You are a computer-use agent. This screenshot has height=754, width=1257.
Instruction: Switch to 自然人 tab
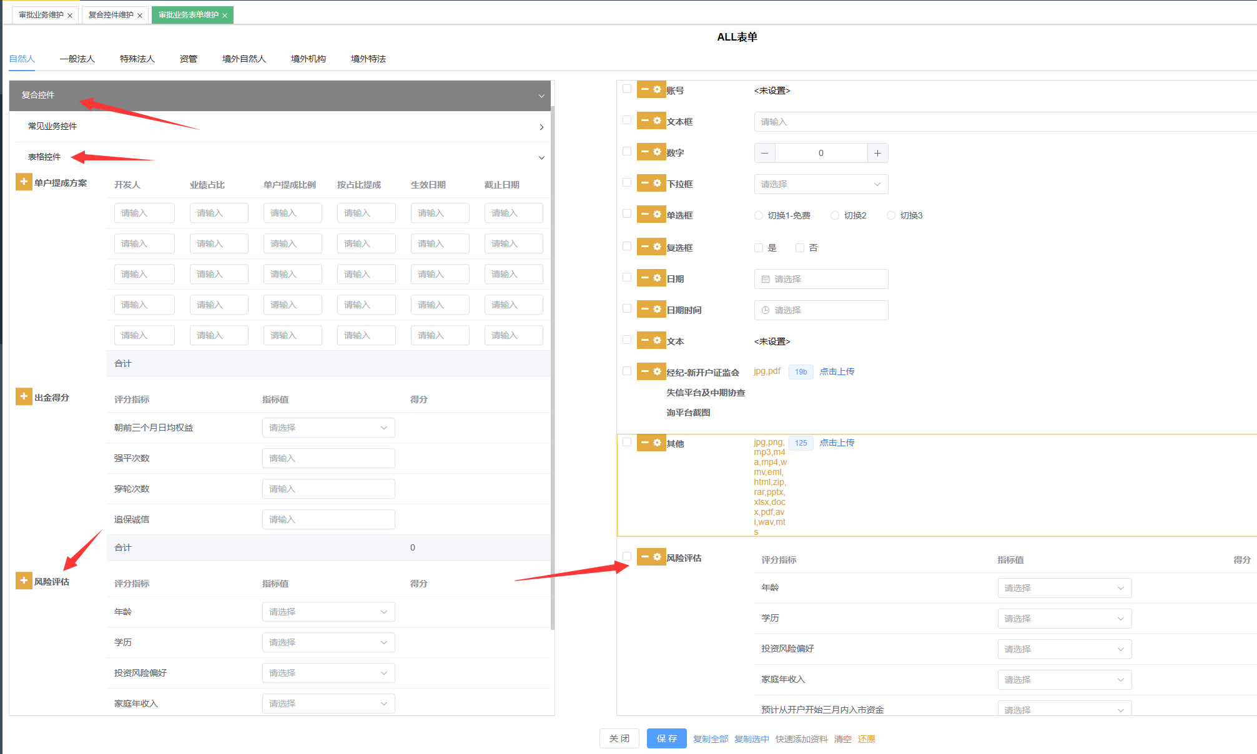pyautogui.click(x=22, y=59)
